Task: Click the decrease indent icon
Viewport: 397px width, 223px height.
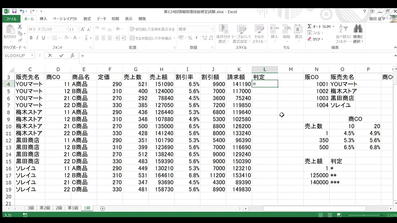Action: (x=118, y=38)
